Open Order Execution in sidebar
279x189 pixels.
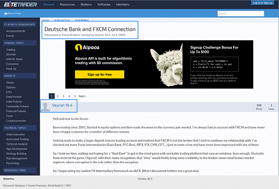[x=16, y=134]
